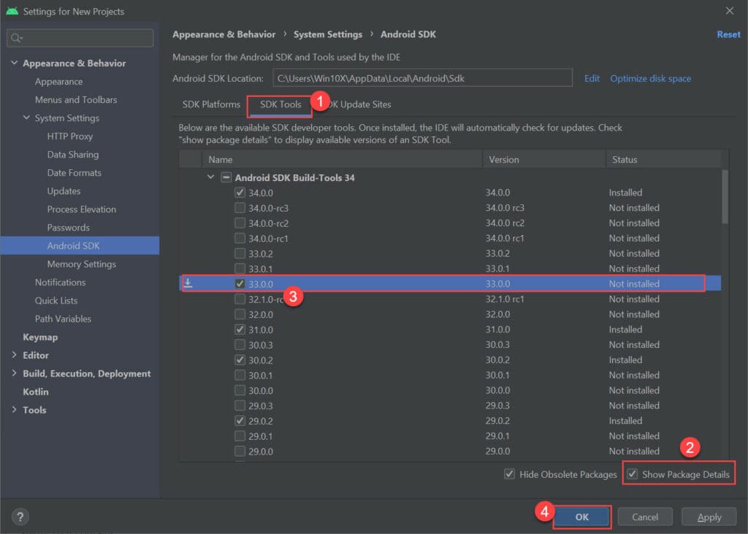
Task: Click the Help question mark icon
Action: click(20, 516)
